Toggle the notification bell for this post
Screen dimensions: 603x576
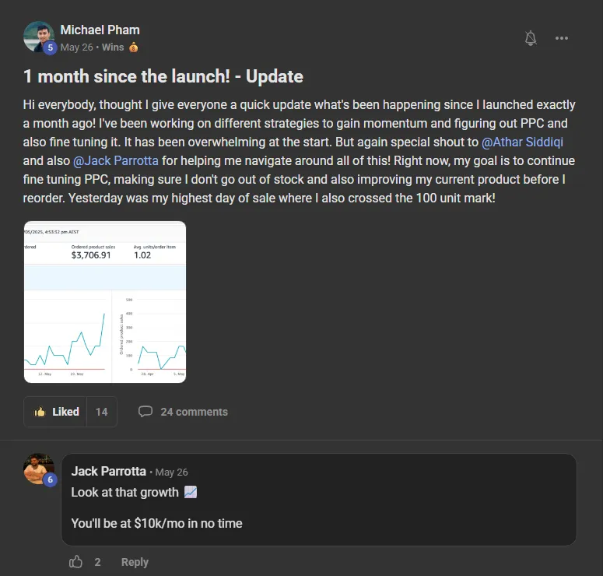pyautogui.click(x=531, y=38)
